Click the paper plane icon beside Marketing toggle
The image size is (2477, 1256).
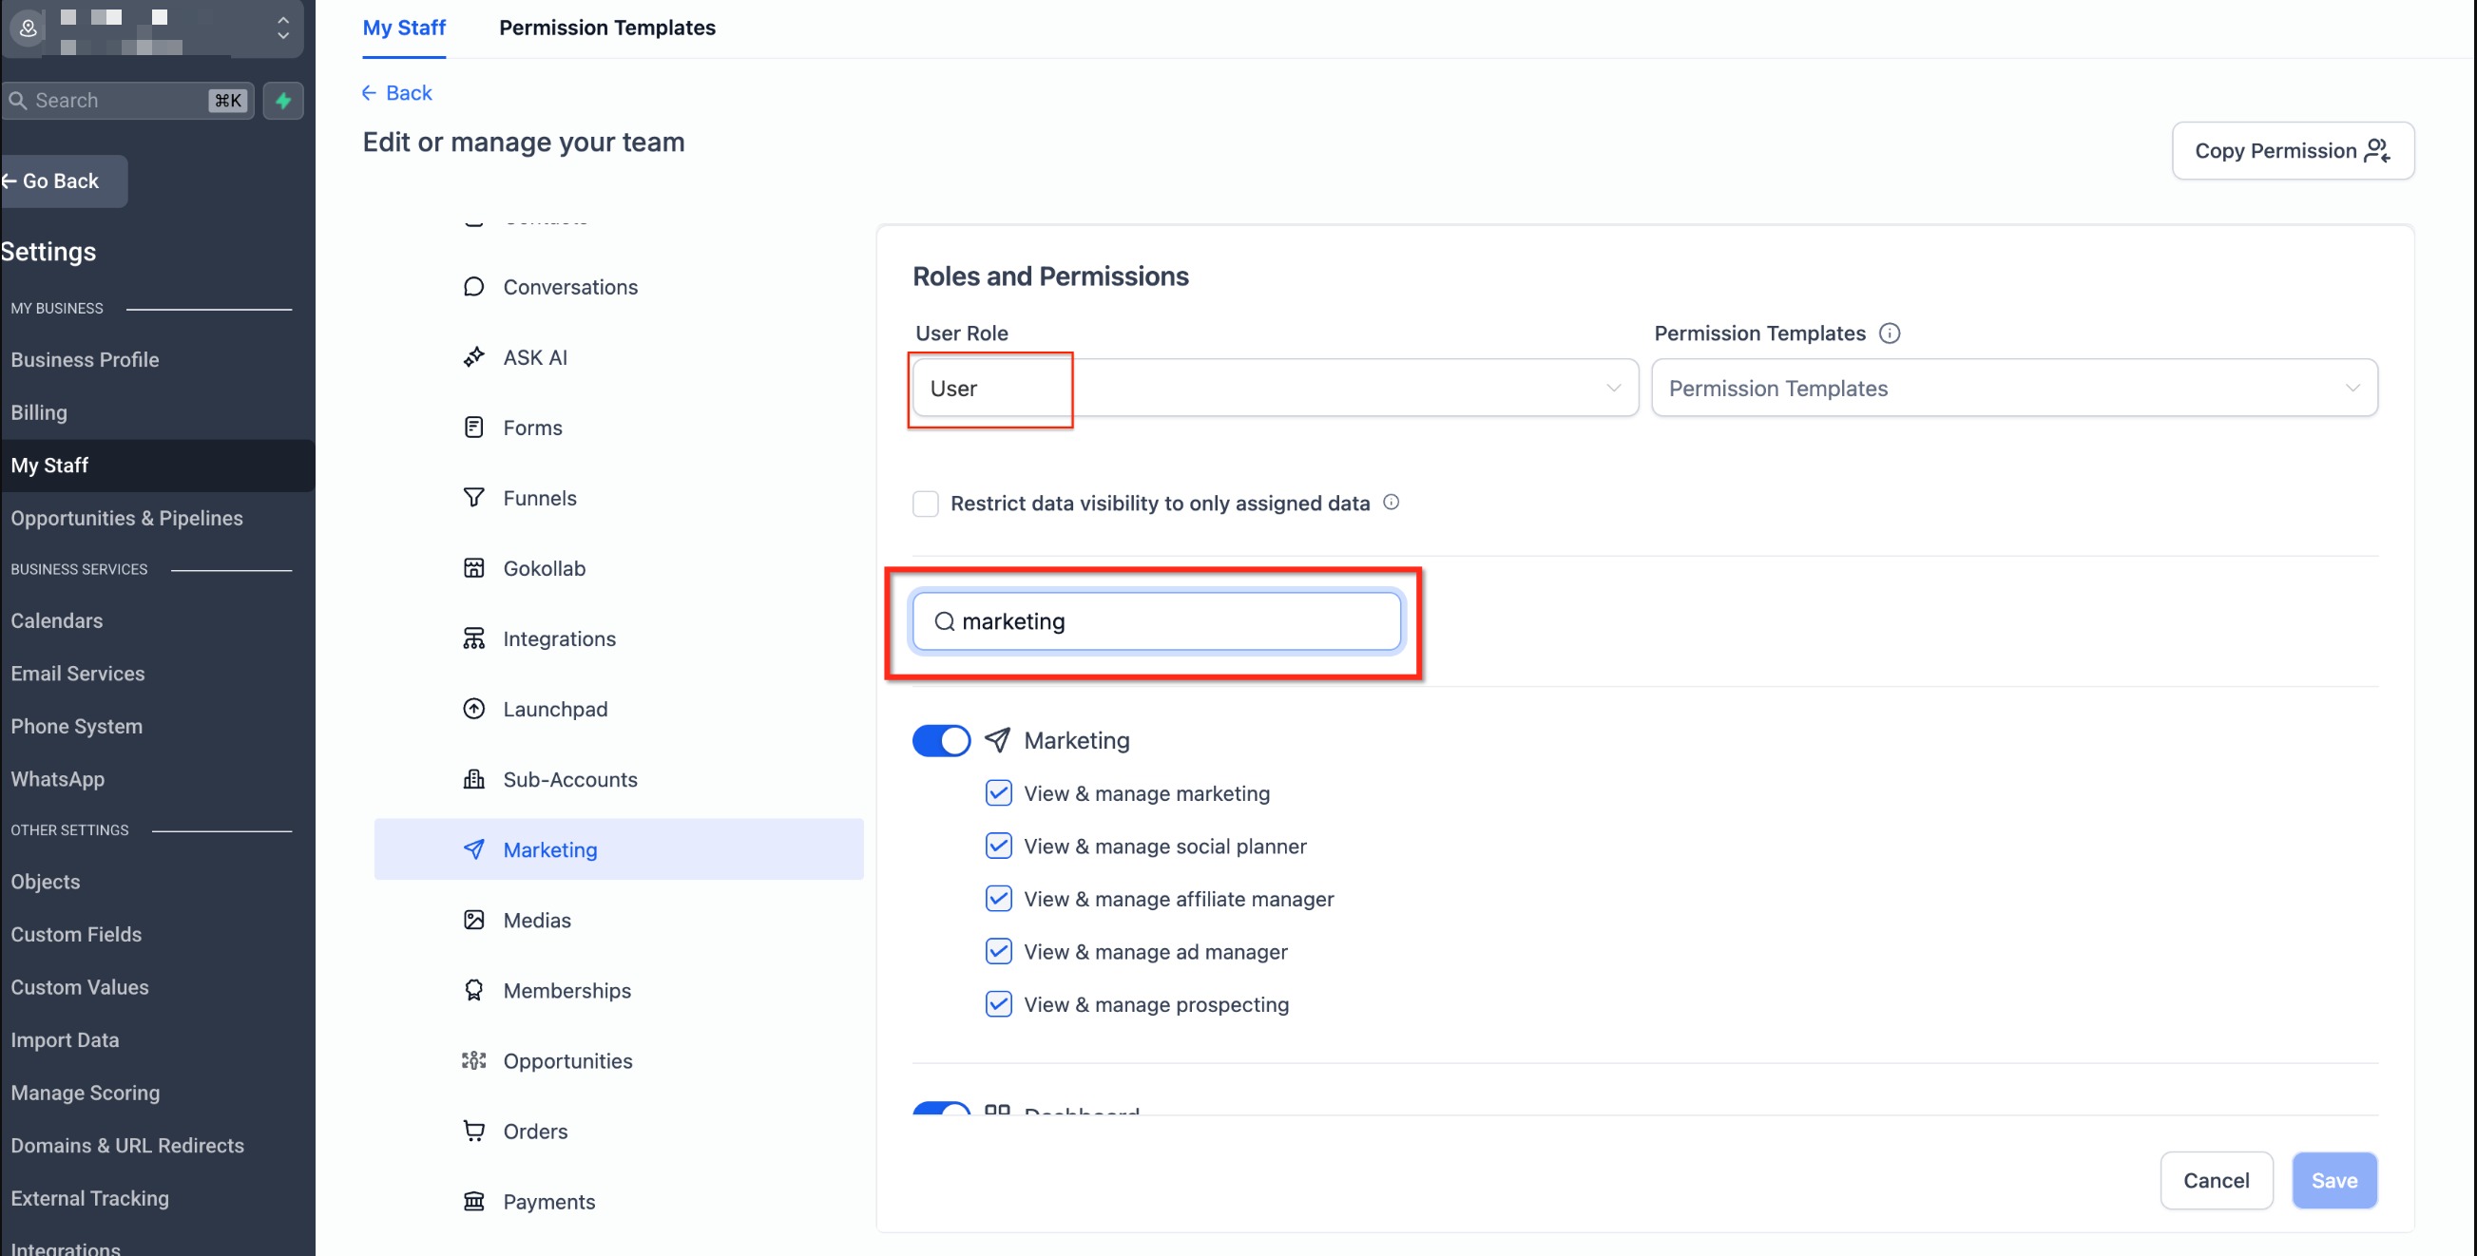point(997,739)
